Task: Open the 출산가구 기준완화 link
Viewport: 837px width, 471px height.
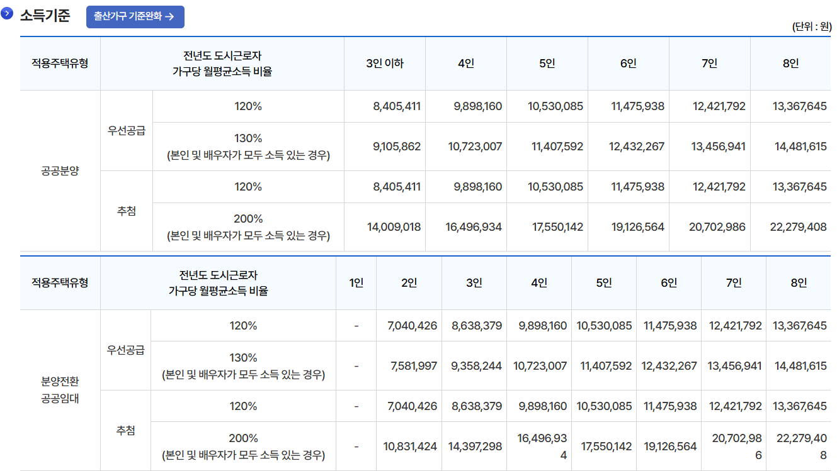Action: (x=135, y=18)
